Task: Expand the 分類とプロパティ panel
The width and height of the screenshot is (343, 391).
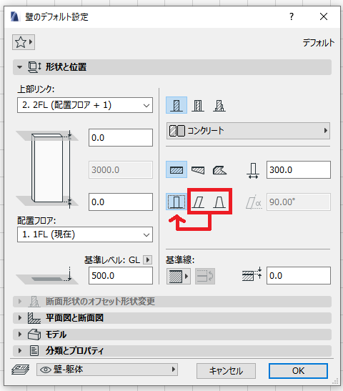Action: point(172,351)
